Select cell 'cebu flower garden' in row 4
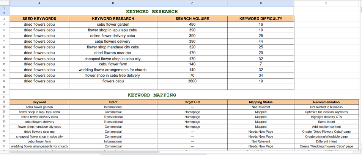 [x=113, y=24]
